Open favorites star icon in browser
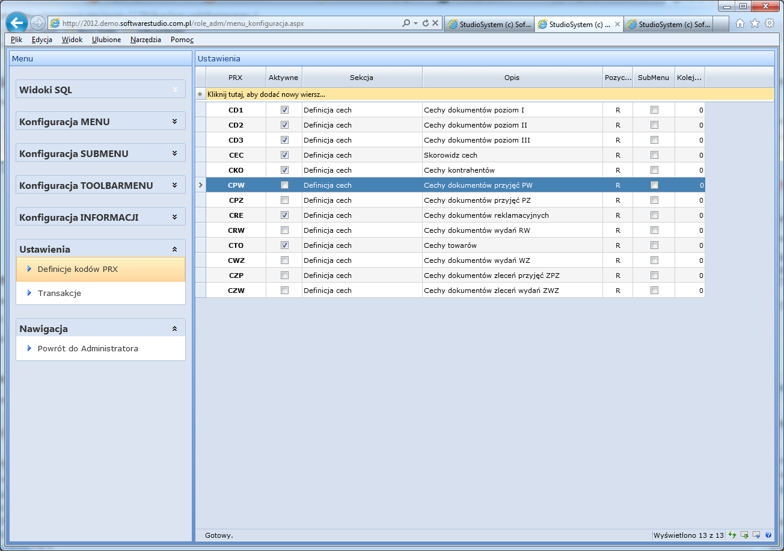 (755, 23)
